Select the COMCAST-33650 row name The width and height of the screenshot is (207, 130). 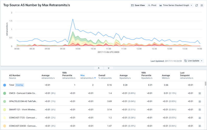pos(23,126)
